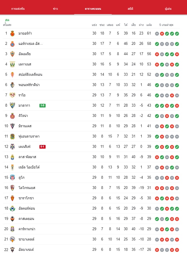Open the สถิติ tab
The width and height of the screenshot is (187, 258).
pos(130,9)
